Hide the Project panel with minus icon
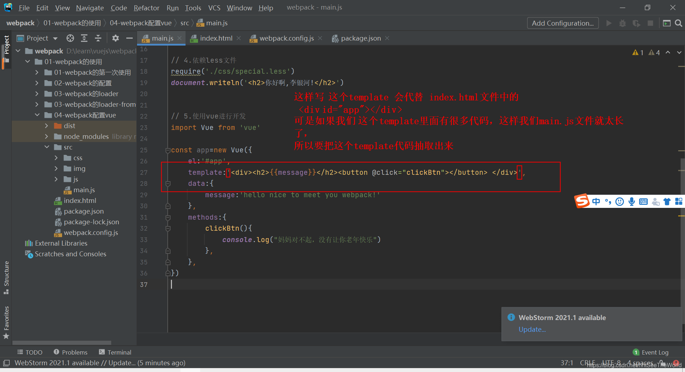 tap(130, 38)
